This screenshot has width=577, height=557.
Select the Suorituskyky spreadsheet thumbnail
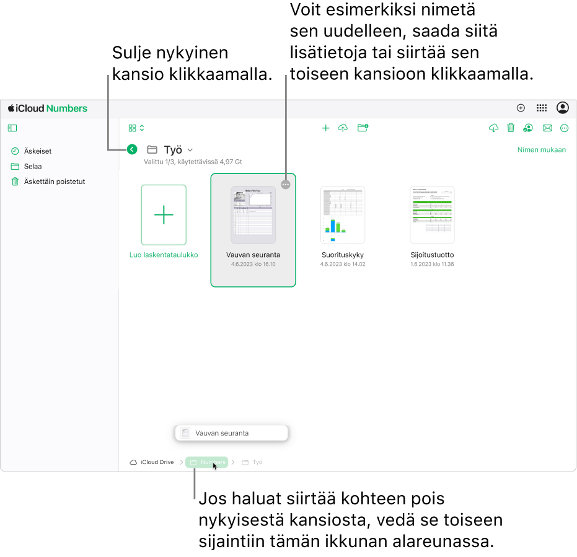coord(343,215)
